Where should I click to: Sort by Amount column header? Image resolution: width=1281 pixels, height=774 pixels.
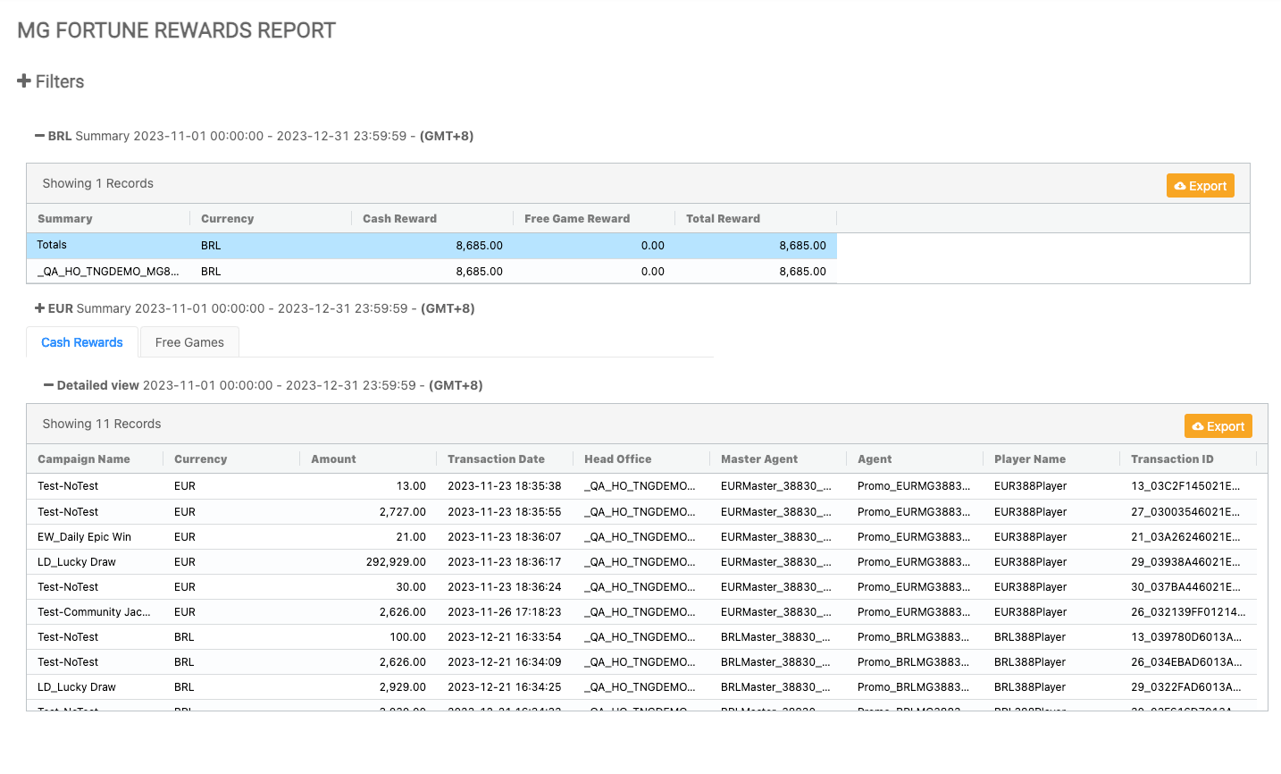[x=333, y=459]
